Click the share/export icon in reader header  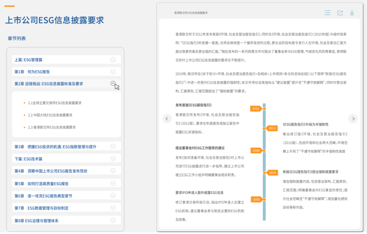click(340, 13)
